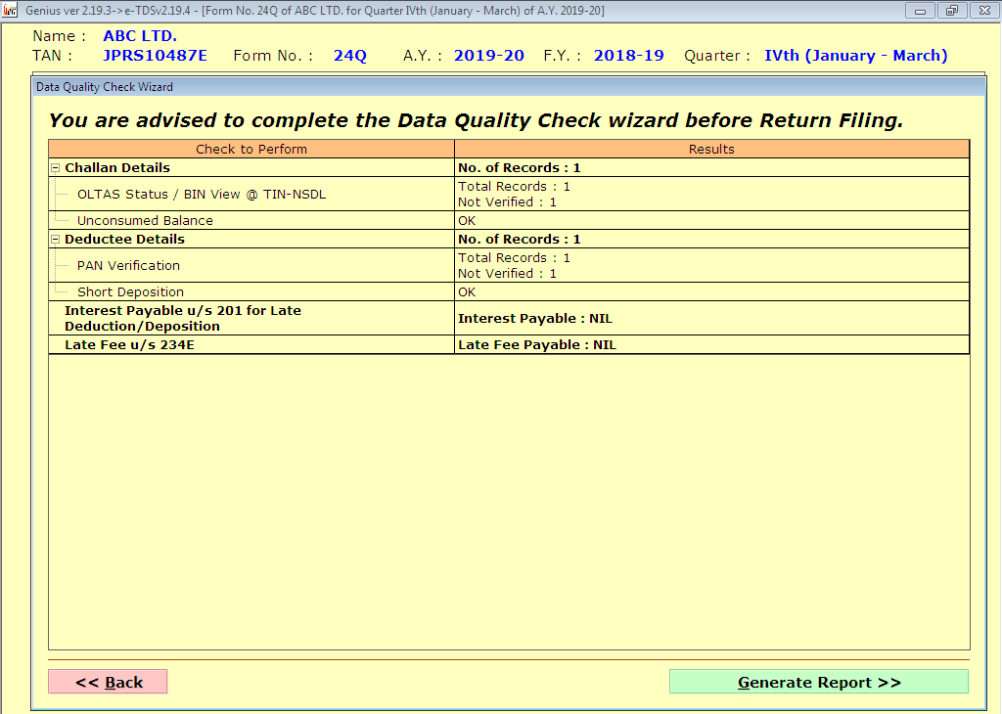Restore down the application window
This screenshot has width=1002, height=714.
(950, 10)
